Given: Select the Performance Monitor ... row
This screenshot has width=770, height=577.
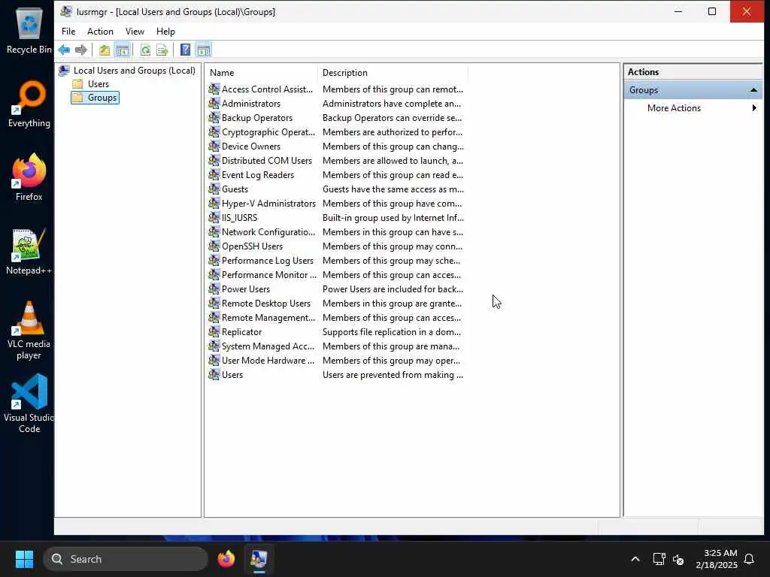Looking at the screenshot, I should coord(336,274).
